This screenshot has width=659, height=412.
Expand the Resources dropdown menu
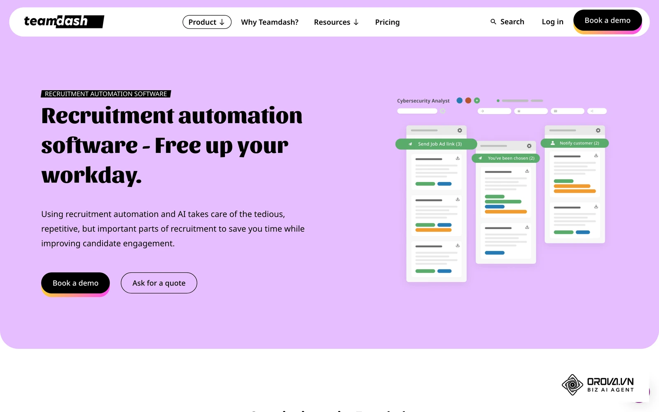coord(336,22)
